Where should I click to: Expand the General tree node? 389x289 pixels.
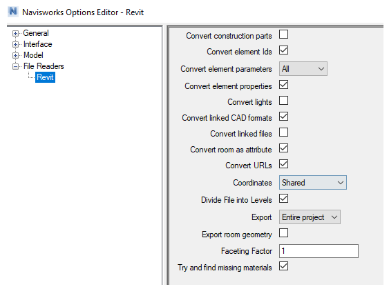pos(15,33)
